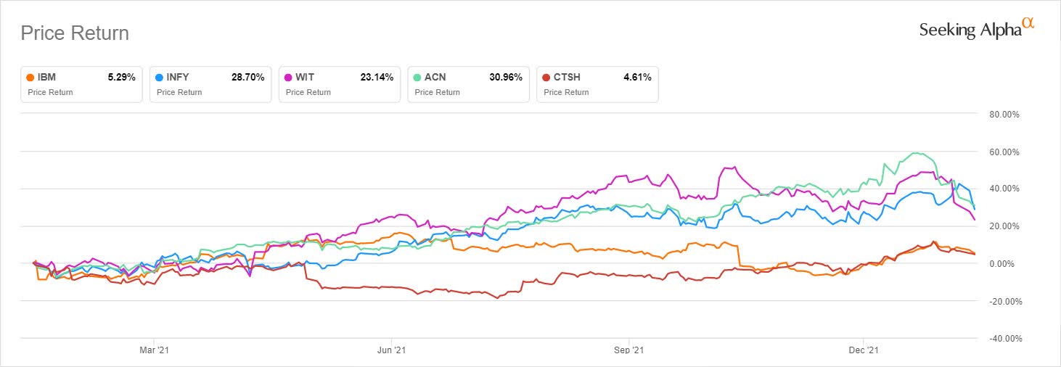
Task: Click the 0.00% y-axis label
Action: click(1007, 264)
